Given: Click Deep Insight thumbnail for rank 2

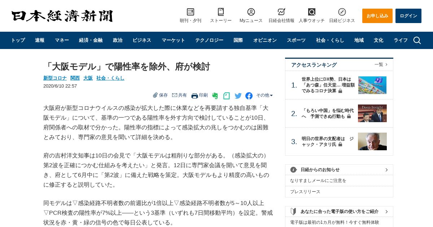Looking at the screenshot, I should (372, 113).
